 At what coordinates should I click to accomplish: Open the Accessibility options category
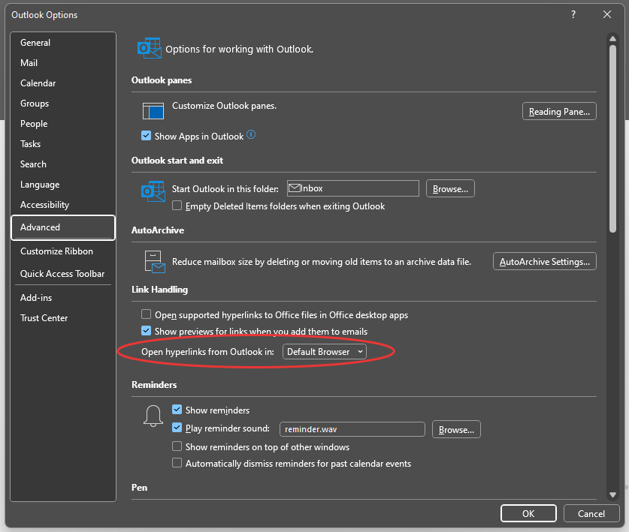click(x=63, y=205)
